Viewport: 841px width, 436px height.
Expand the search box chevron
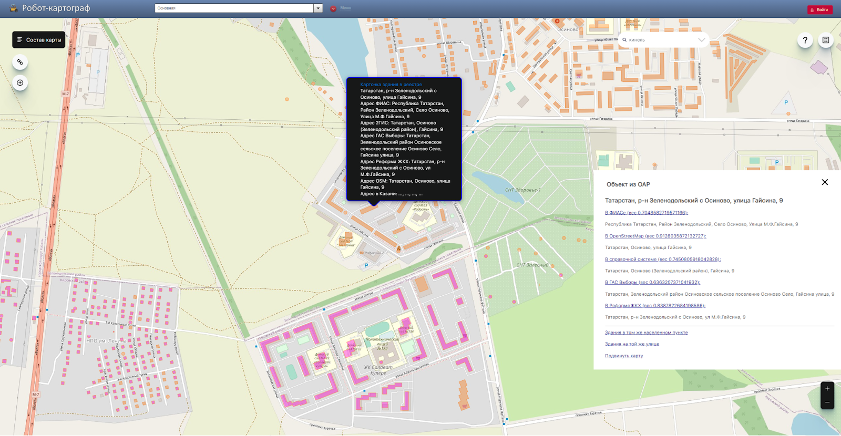click(701, 40)
